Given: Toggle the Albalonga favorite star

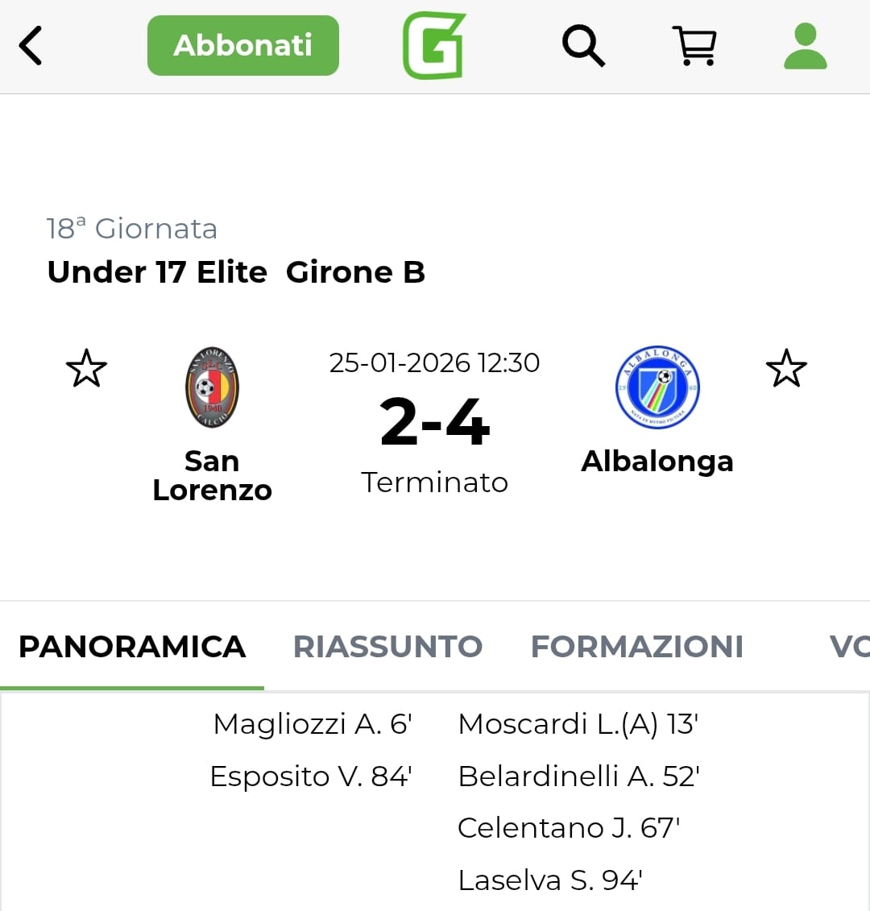Looking at the screenshot, I should tap(785, 368).
